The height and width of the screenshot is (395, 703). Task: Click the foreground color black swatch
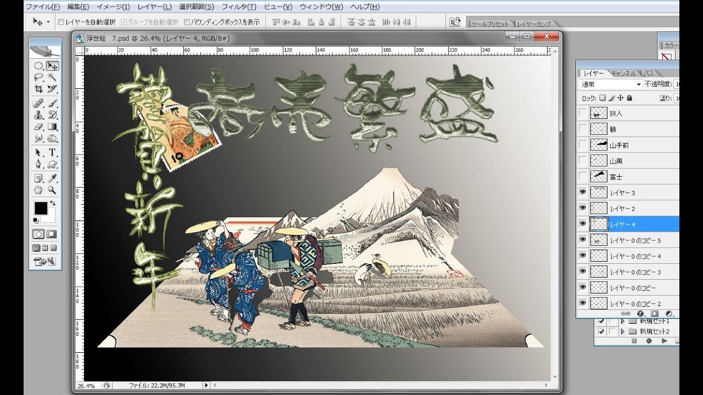[x=40, y=208]
